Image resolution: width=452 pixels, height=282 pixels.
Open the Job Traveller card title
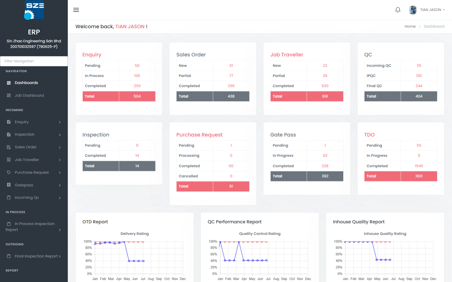pyautogui.click(x=287, y=55)
